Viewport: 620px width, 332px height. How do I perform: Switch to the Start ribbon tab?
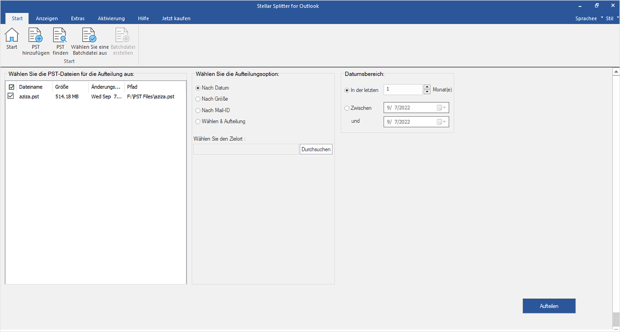coord(17,18)
